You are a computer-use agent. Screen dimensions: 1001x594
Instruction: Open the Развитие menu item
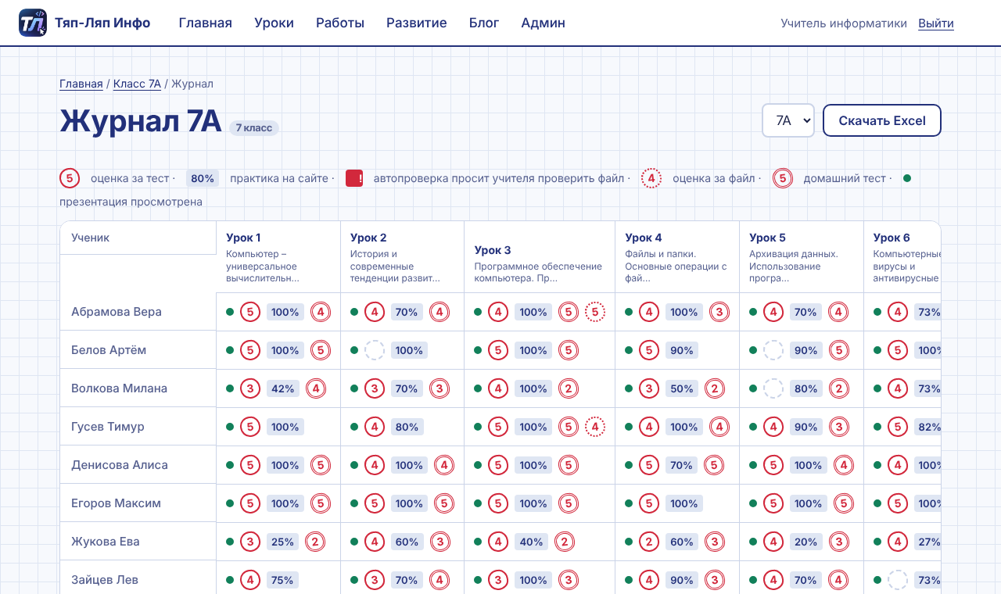pos(417,23)
